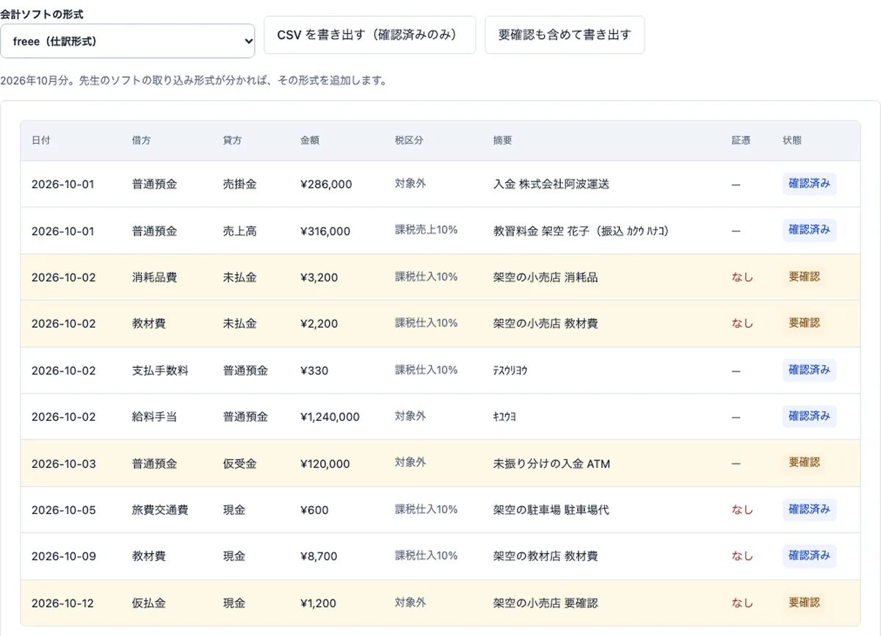
Task: Click なし voucher cell on 駐車場代 row
Action: point(742,510)
